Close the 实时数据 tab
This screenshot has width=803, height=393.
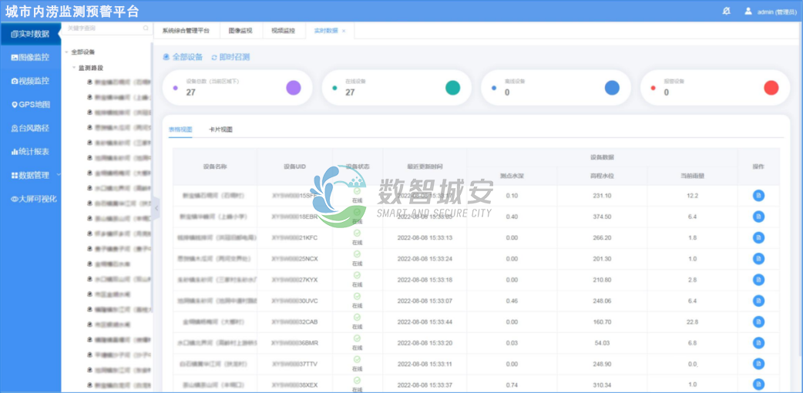[344, 31]
